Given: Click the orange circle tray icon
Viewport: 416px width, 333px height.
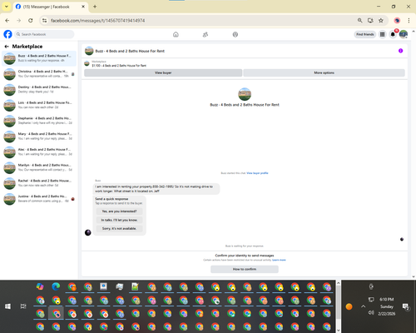Looking at the screenshot, I should tap(349, 306).
